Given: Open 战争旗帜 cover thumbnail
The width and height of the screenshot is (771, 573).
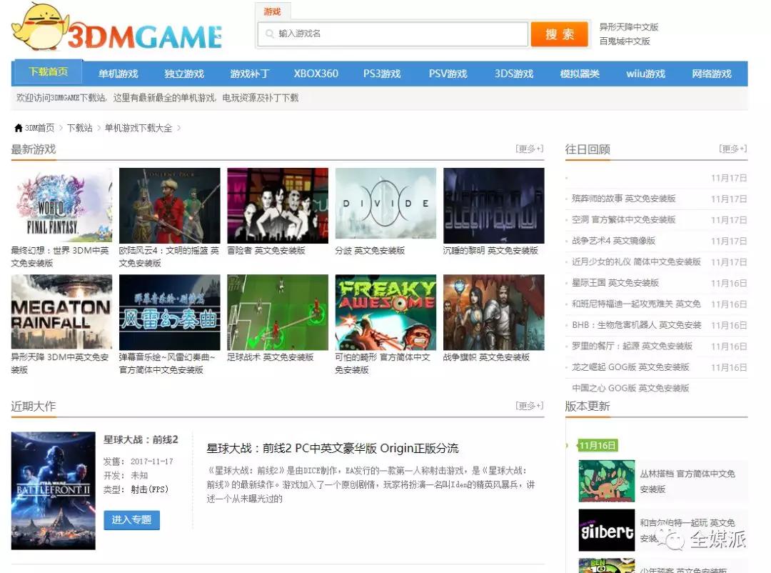Looking at the screenshot, I should 494,312.
